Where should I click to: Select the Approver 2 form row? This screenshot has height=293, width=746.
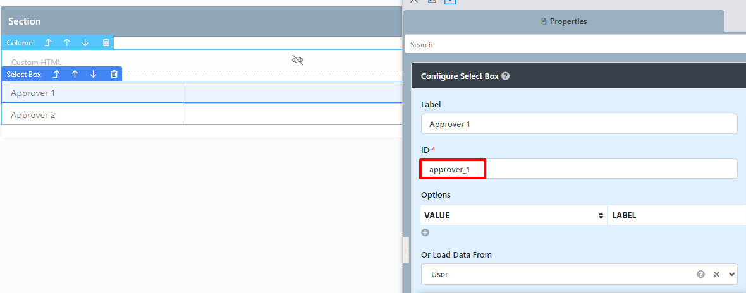(x=92, y=115)
